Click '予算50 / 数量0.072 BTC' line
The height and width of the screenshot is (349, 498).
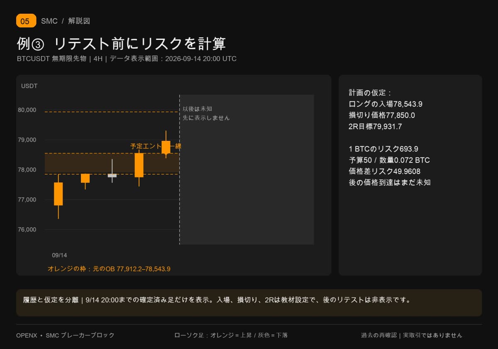click(x=389, y=160)
